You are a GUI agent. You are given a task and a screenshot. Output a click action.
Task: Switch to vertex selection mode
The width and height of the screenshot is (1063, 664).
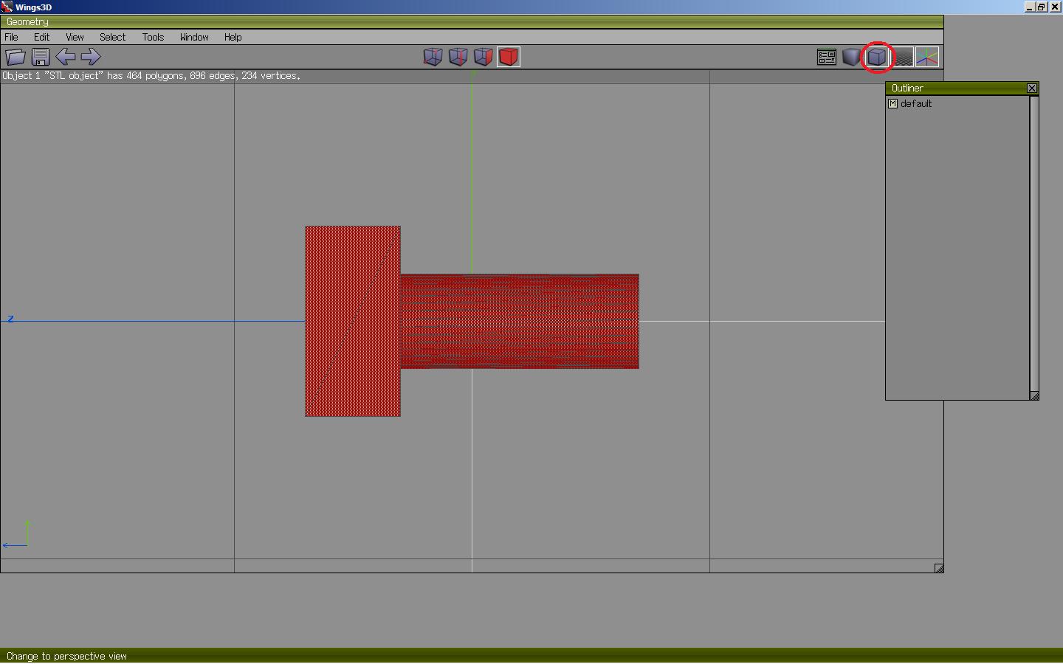pos(433,57)
